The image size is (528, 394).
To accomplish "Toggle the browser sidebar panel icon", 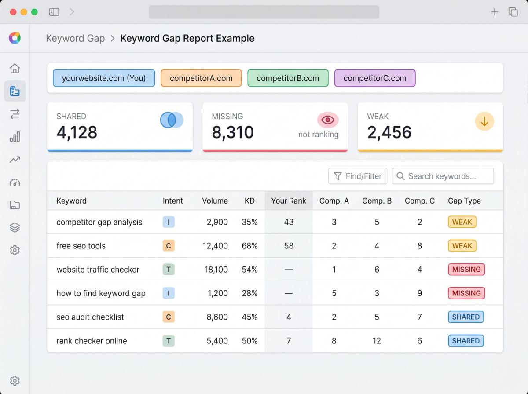I will pos(54,12).
